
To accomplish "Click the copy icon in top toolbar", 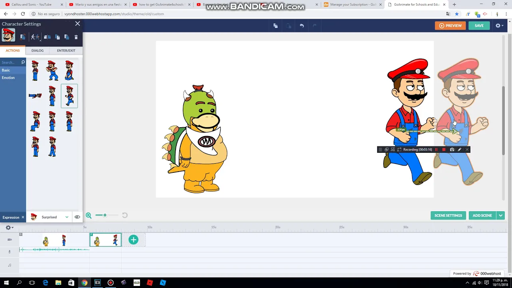I will pyautogui.click(x=276, y=26).
